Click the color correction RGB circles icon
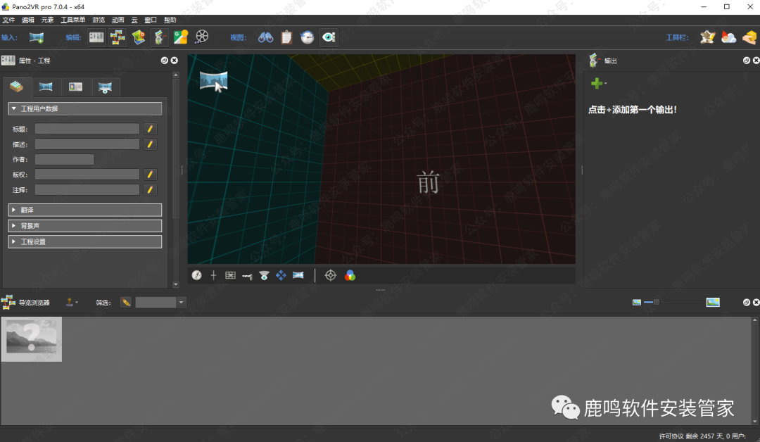The image size is (760, 442). [x=350, y=275]
